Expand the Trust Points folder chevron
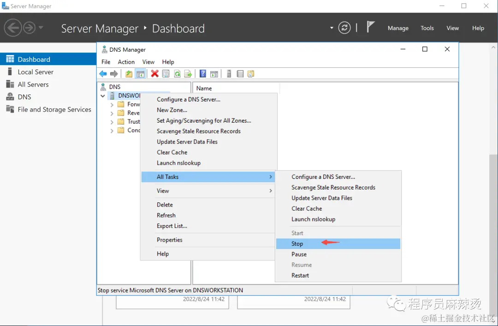498x326 pixels. 112,122
